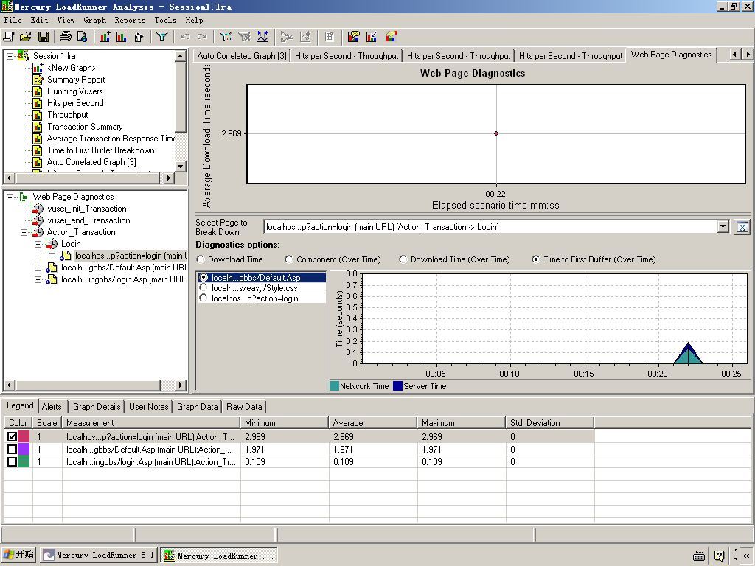Add a comment with speech-bubble chart icon

[353, 37]
